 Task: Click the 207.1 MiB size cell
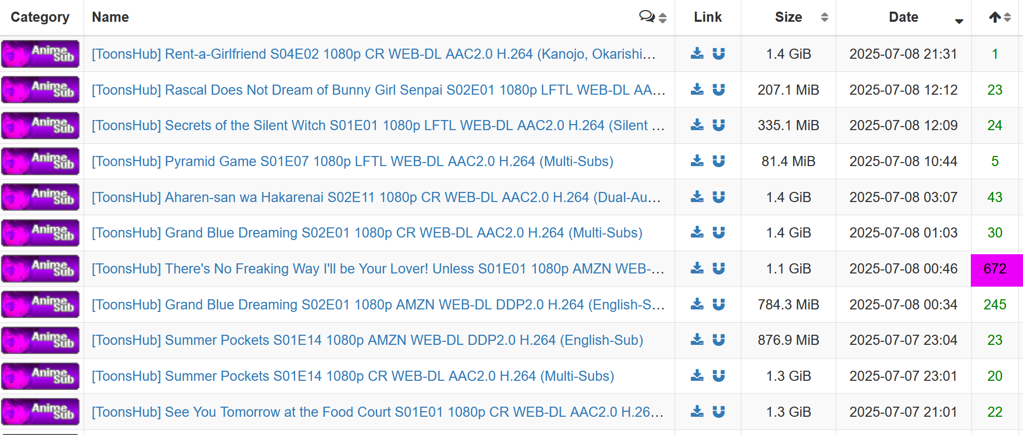789,90
